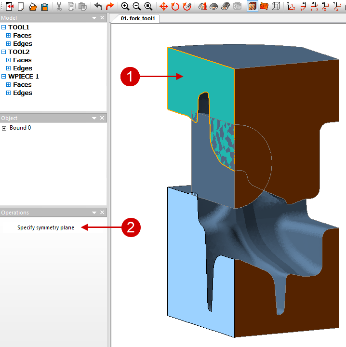Zoom out with the minus magnifier
The image size is (346, 347).
136,6
